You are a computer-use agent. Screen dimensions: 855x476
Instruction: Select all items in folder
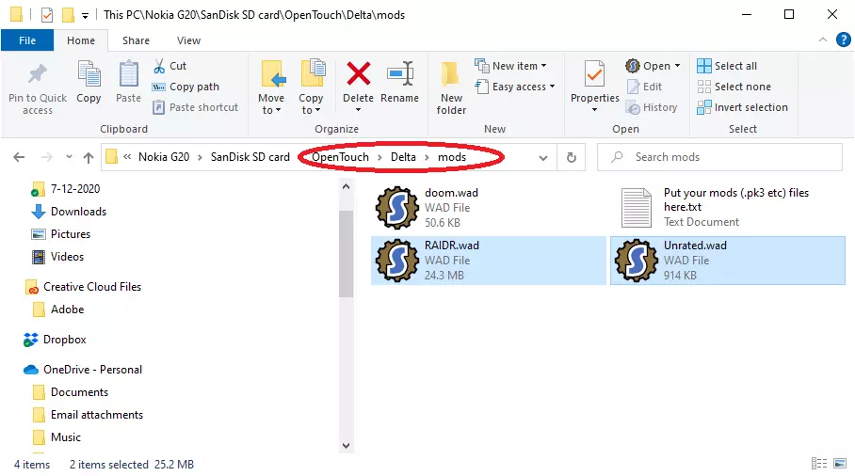click(727, 66)
